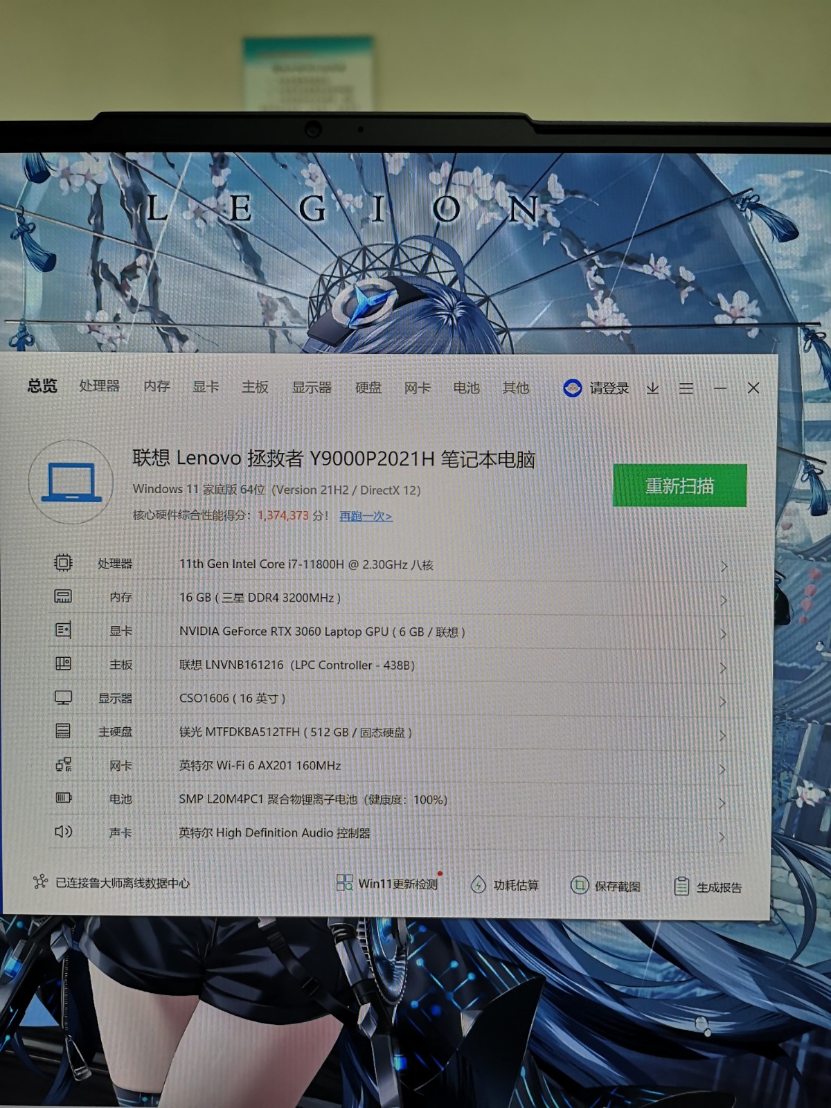This screenshot has height=1108, width=831.
Task: Click 英特尔 High Definition Audio 控制器 text
Action: tap(274, 832)
